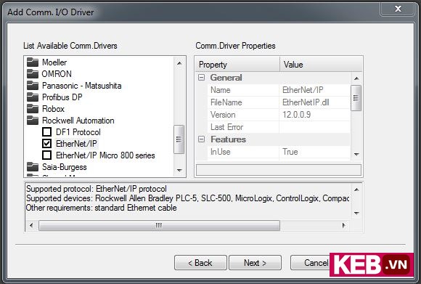Click the description horizontal scrollbar thumb
The height and width of the screenshot is (284, 421).
pos(159,225)
